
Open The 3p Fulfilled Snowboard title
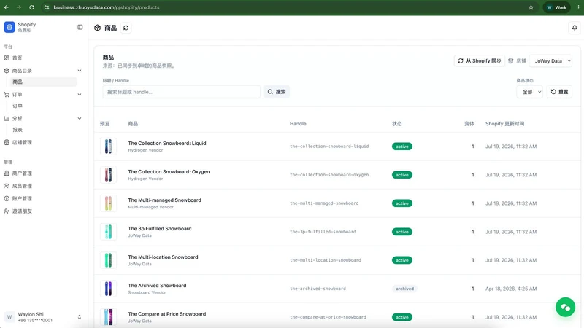[160, 229]
